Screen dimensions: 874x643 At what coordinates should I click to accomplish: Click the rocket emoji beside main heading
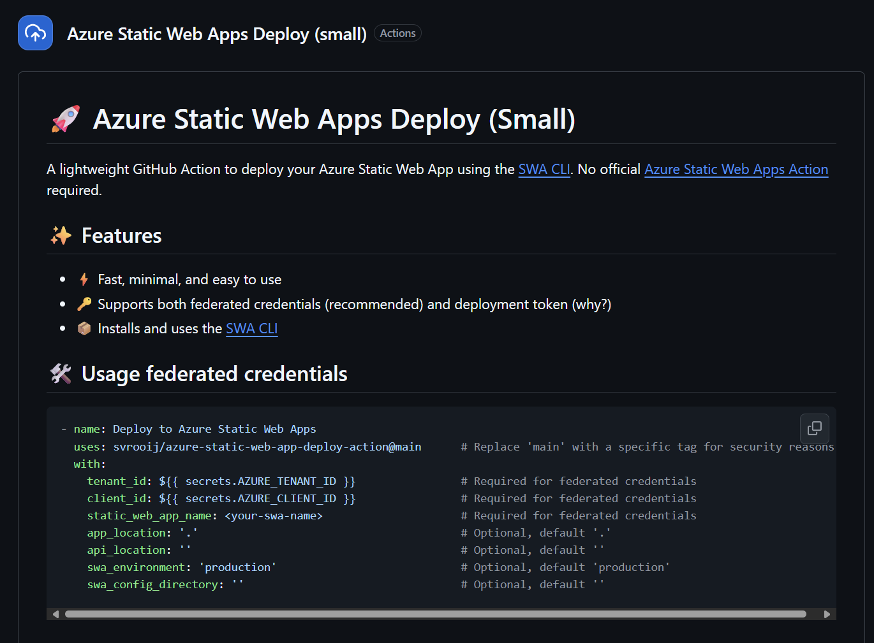[x=66, y=119]
